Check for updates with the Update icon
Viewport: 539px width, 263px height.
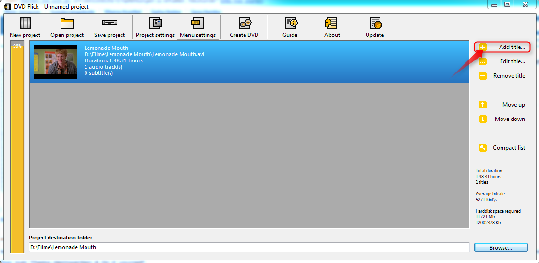(375, 23)
